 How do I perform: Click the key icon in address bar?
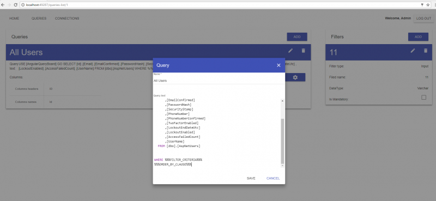coord(422,5)
